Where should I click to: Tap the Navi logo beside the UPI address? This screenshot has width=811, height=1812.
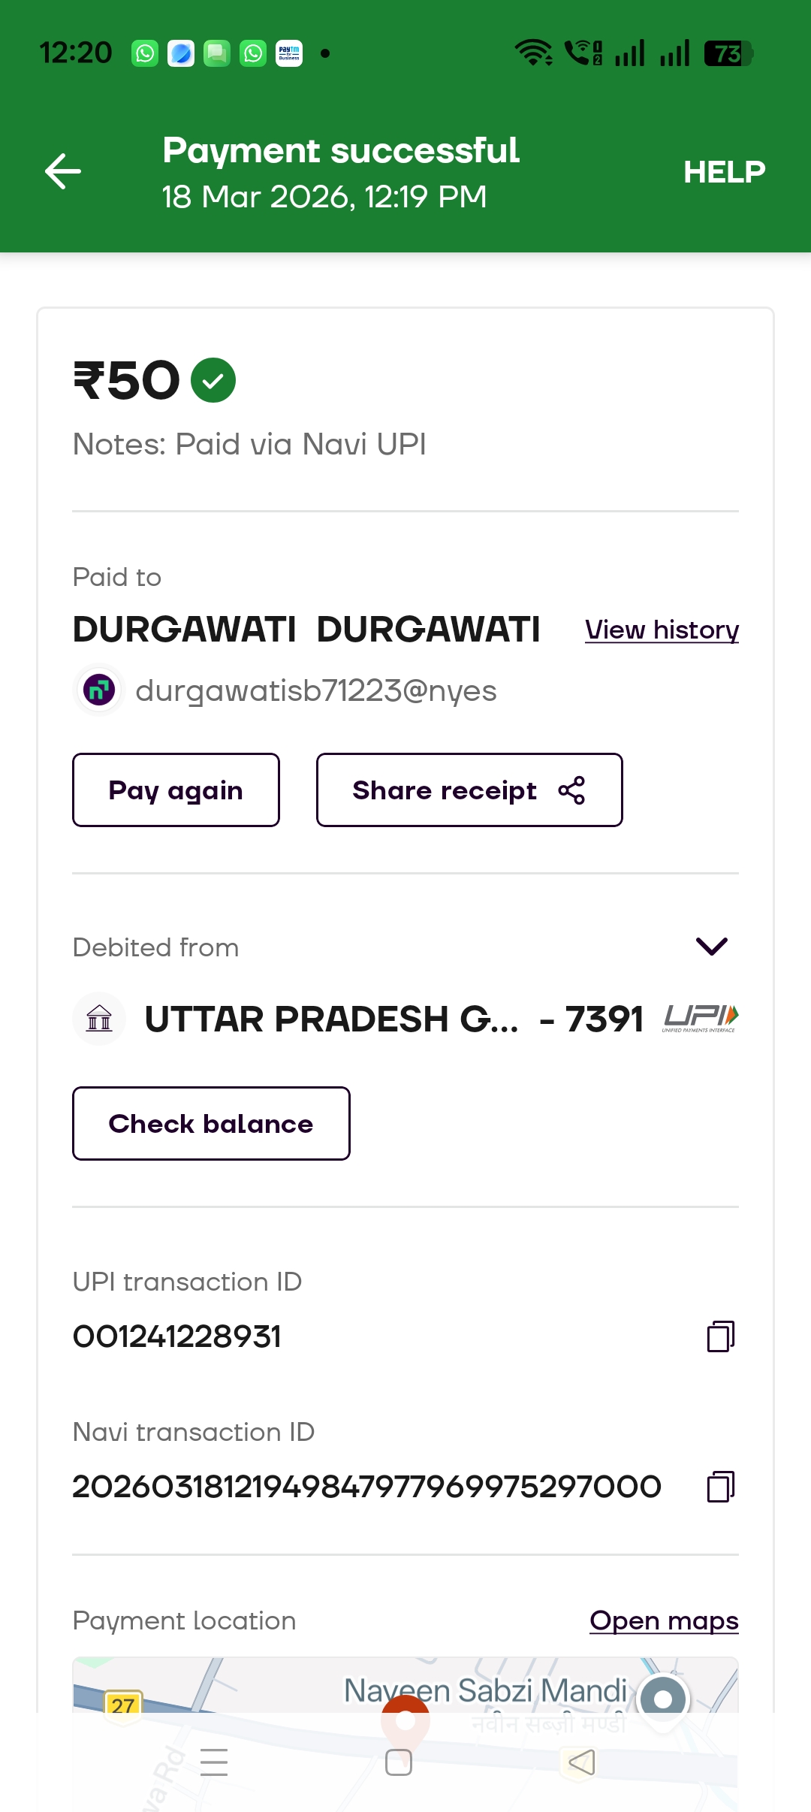99,690
